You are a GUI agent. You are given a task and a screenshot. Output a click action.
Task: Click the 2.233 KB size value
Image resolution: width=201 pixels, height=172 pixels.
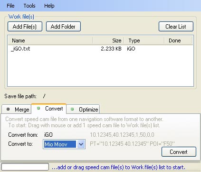tap(111, 49)
